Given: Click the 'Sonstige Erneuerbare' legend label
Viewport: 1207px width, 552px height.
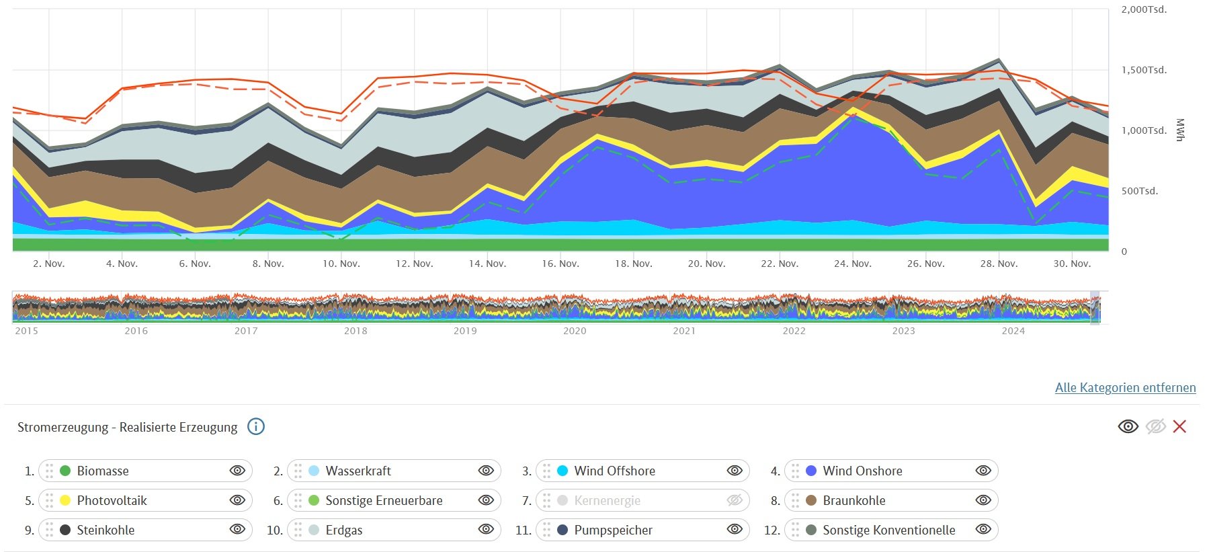Looking at the screenshot, I should pyautogui.click(x=384, y=501).
